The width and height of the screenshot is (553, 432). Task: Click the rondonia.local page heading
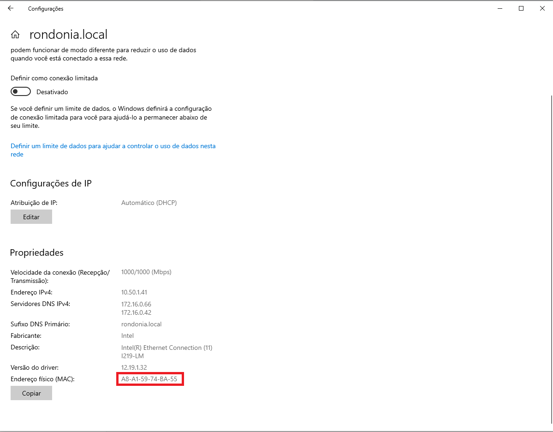tap(68, 34)
